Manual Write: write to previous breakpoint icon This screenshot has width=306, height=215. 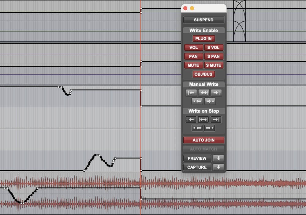[197, 101]
